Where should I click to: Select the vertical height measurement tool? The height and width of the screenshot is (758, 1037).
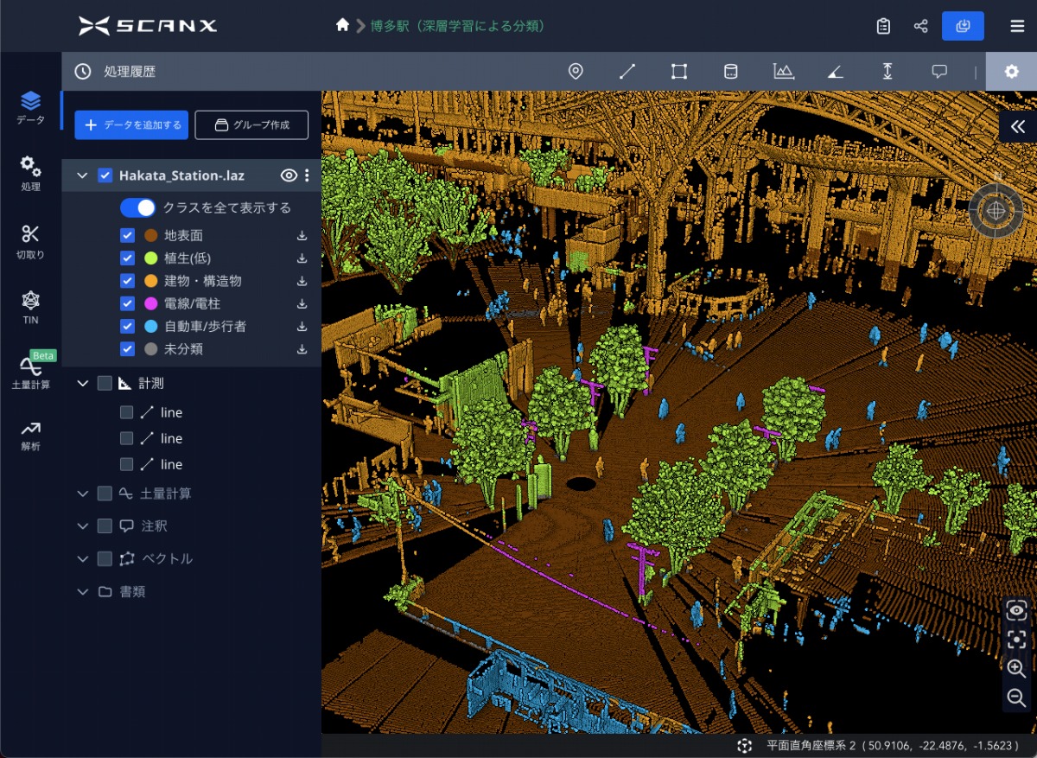click(x=887, y=72)
